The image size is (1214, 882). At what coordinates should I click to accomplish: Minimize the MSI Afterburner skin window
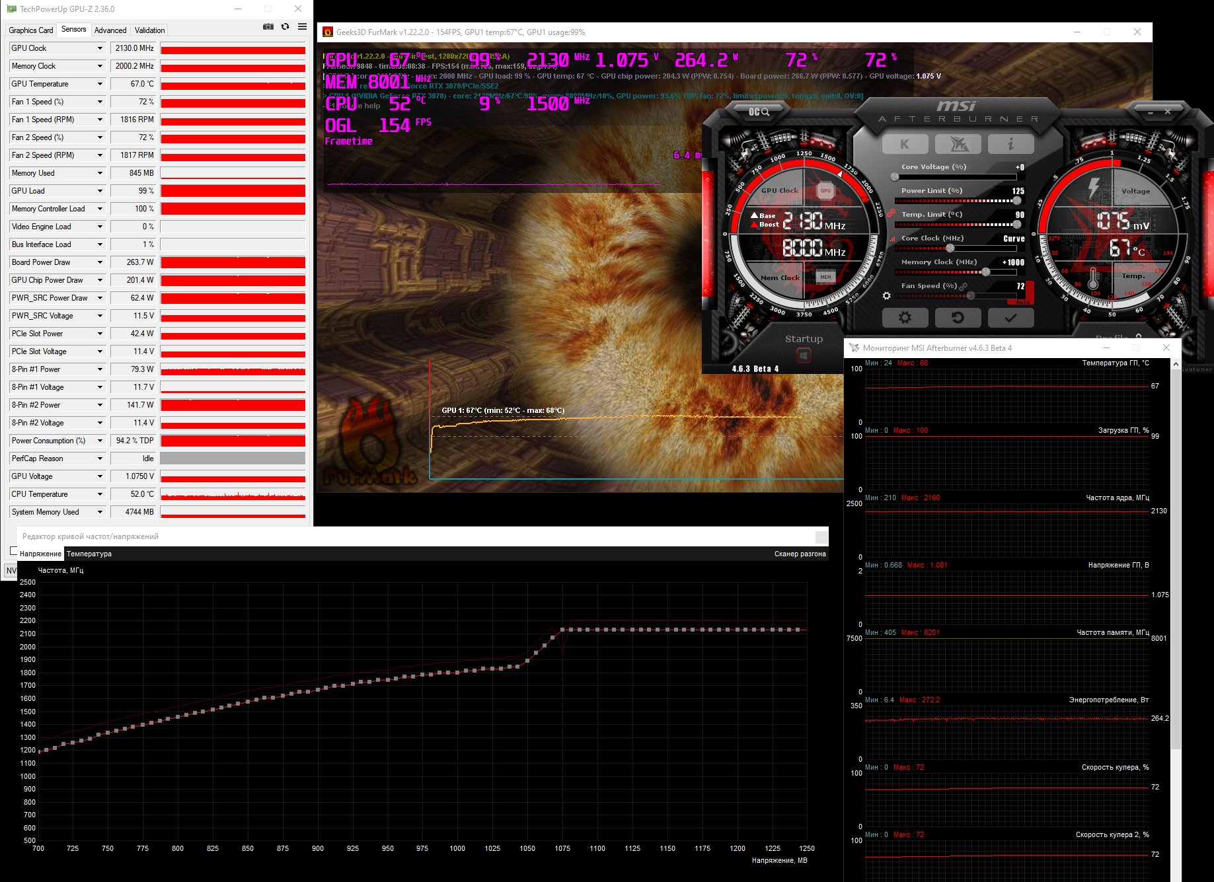tap(1151, 112)
